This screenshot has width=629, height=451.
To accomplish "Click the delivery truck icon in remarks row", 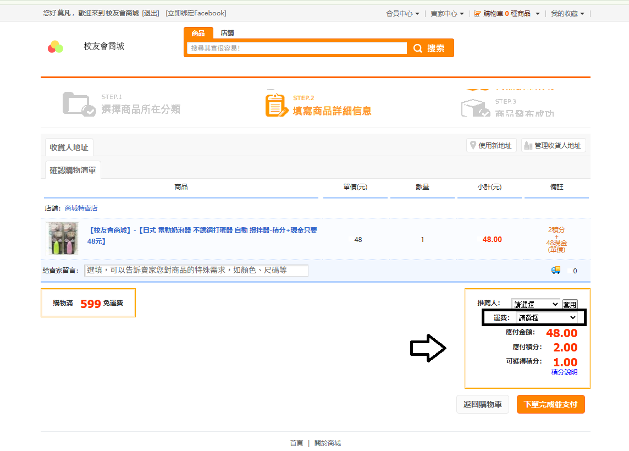I will (556, 270).
